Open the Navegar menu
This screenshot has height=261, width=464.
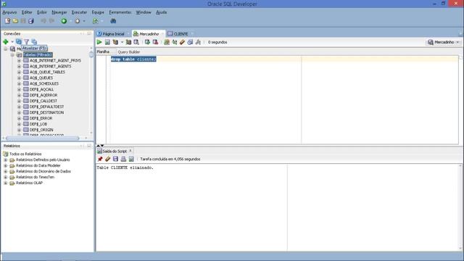(59, 12)
